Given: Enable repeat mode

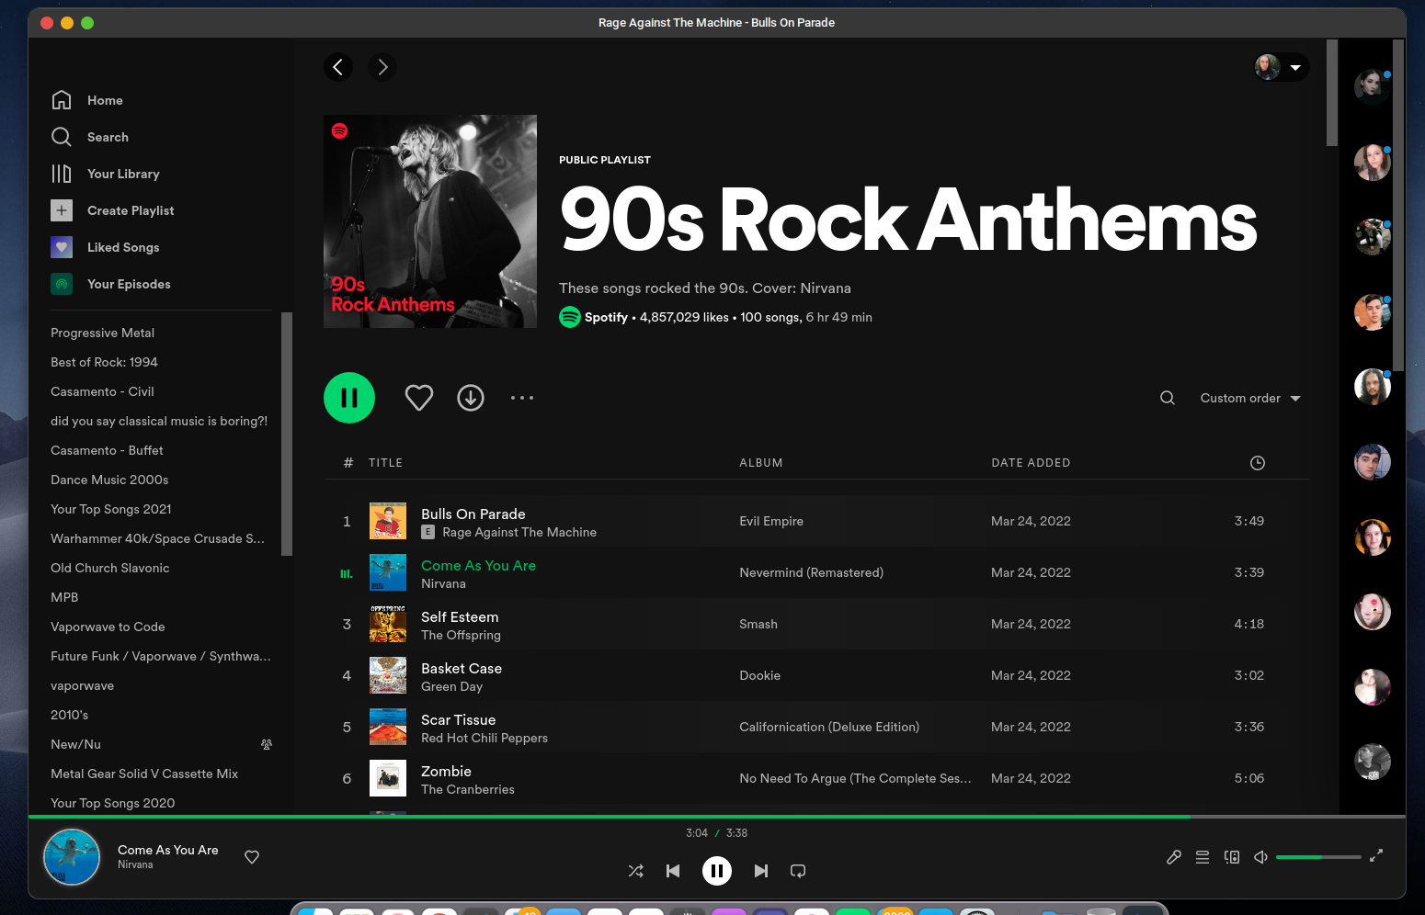Looking at the screenshot, I should tap(797, 871).
